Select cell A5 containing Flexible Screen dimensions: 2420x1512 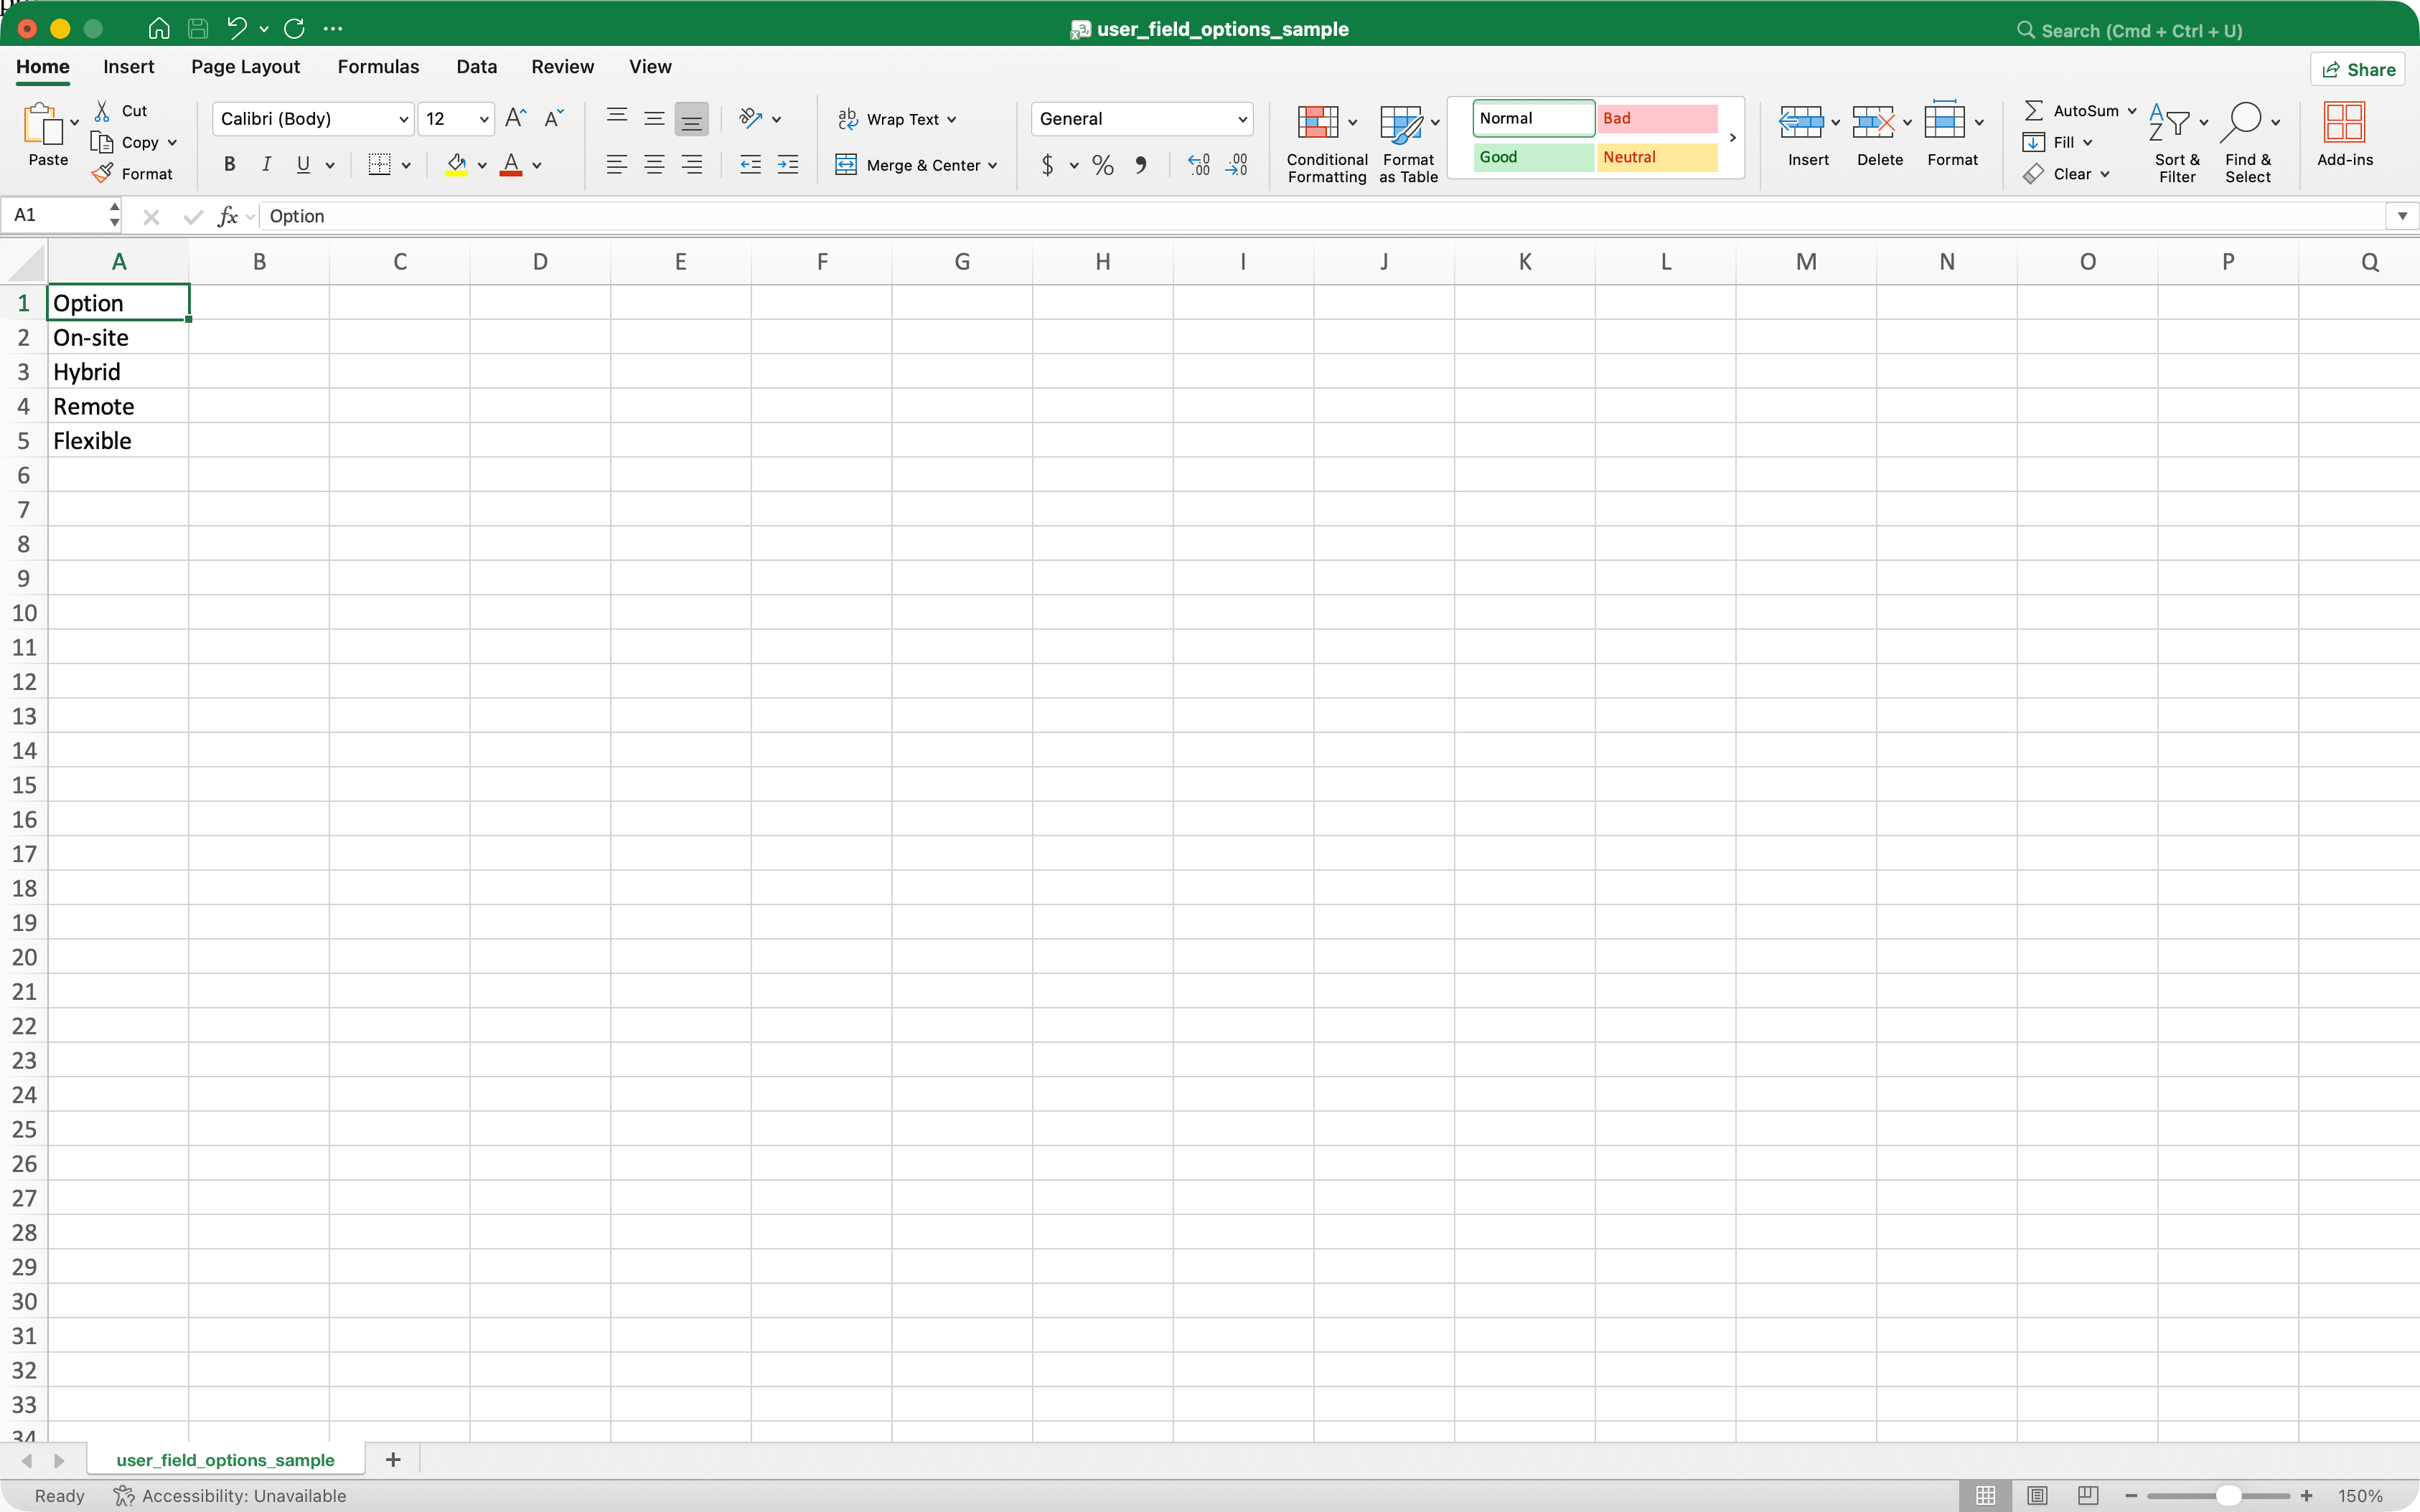(119, 440)
